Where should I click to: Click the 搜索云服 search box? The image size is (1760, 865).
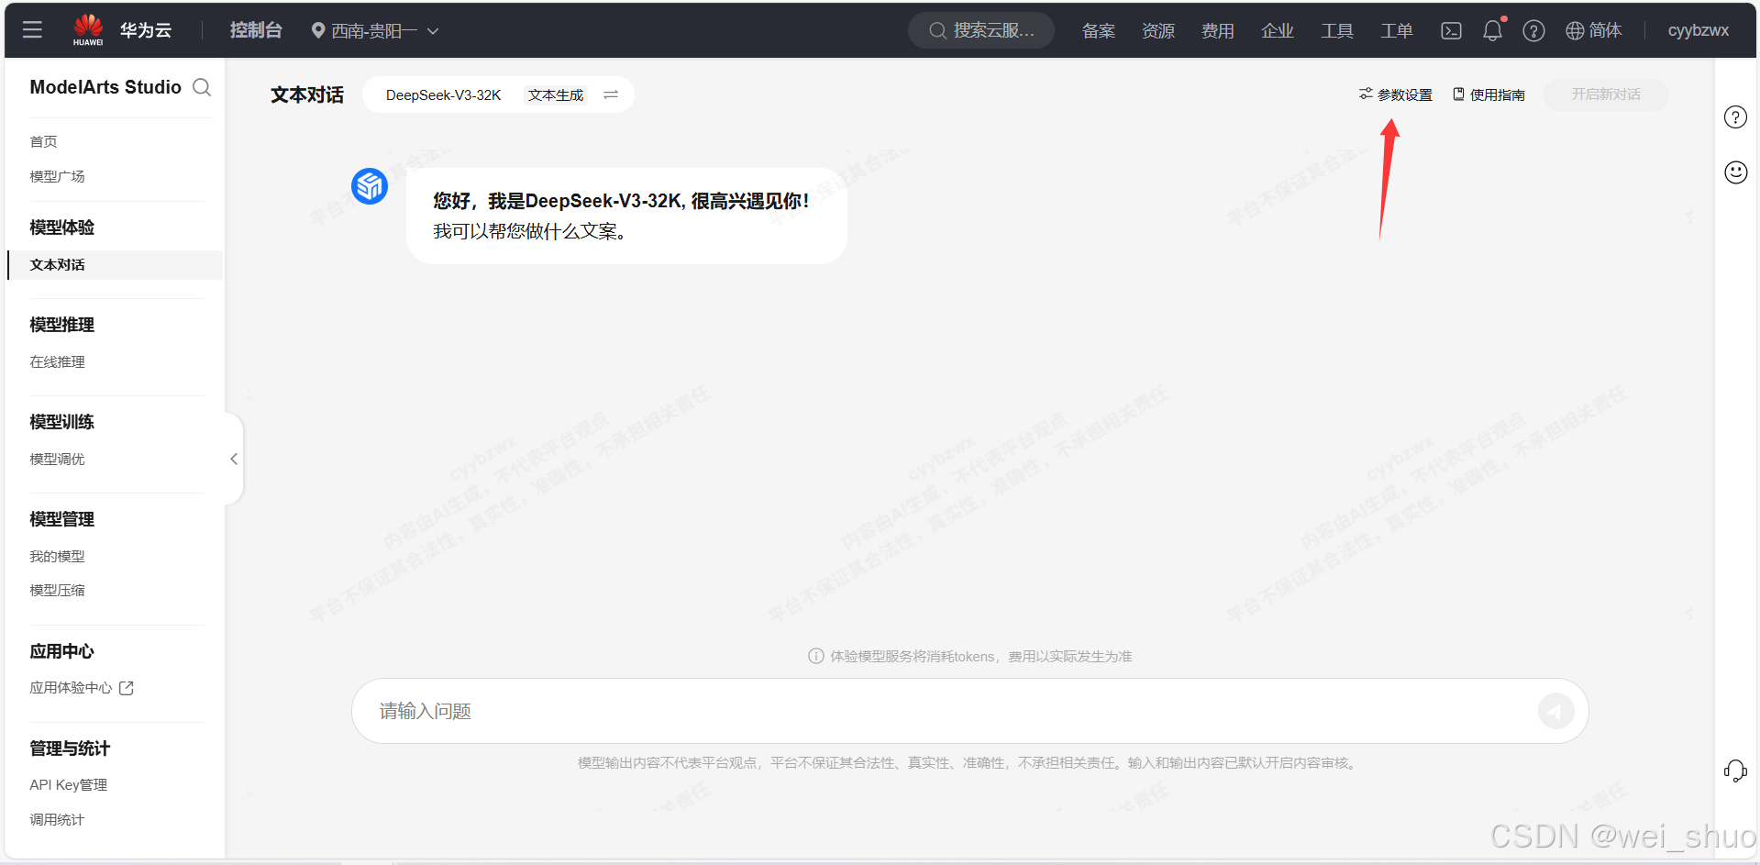pyautogui.click(x=980, y=30)
